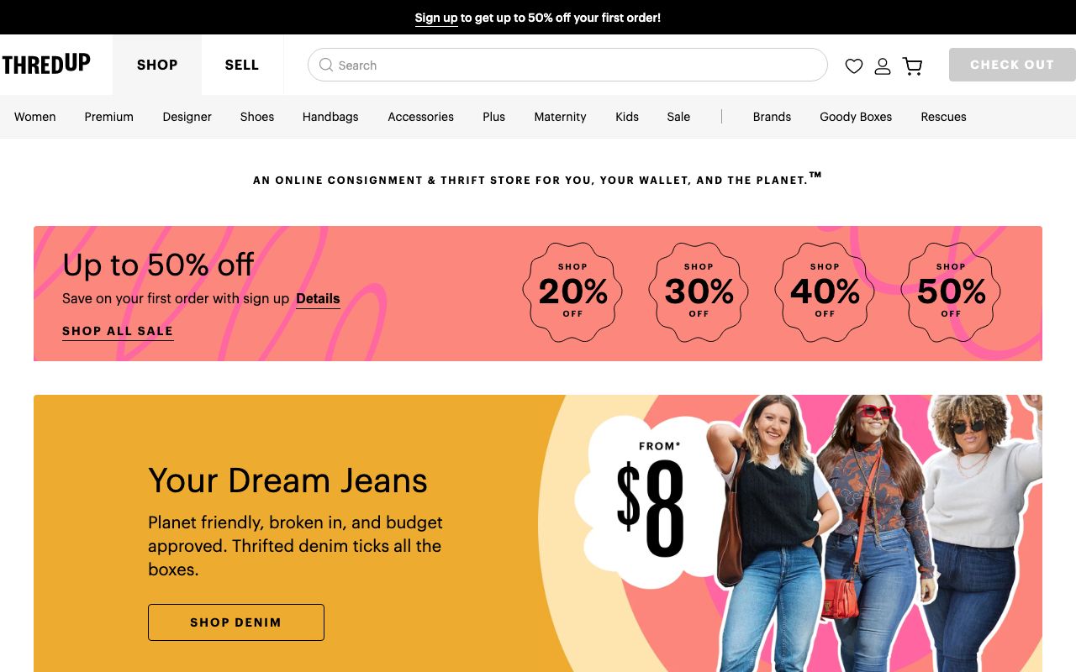Open the Handbags category menu
The height and width of the screenshot is (672, 1076).
click(x=330, y=117)
